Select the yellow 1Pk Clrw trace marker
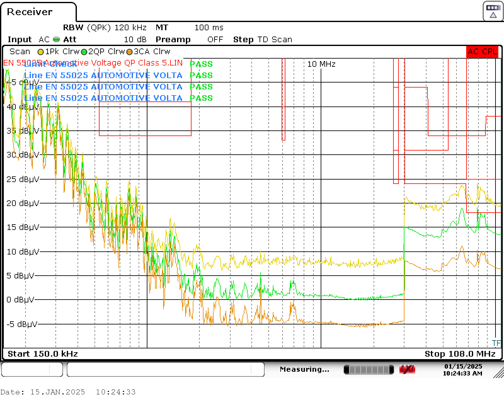 pyautogui.click(x=41, y=52)
